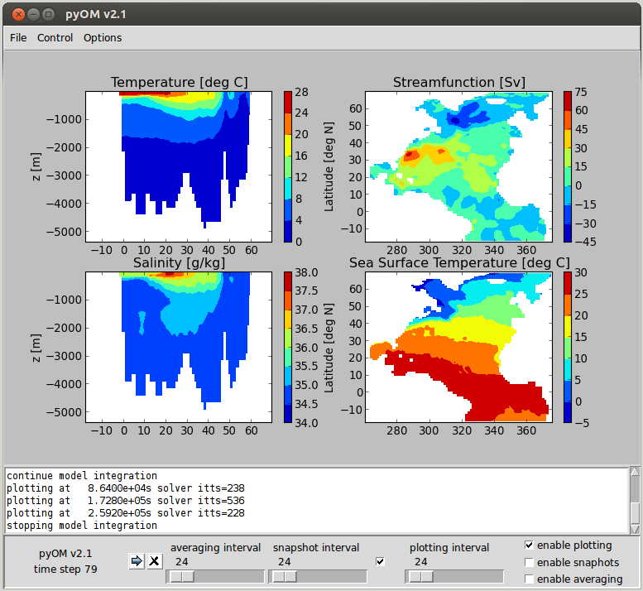Enable the snapshots checkbox

[530, 563]
